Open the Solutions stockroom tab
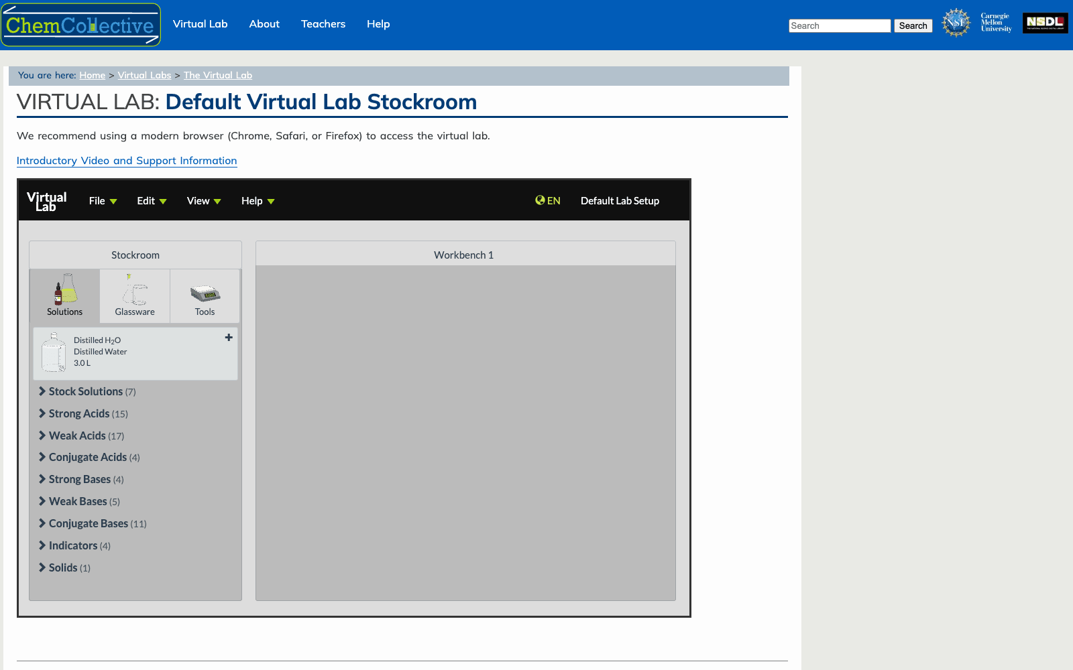Viewport: 1073px width, 670px height. 65,296
